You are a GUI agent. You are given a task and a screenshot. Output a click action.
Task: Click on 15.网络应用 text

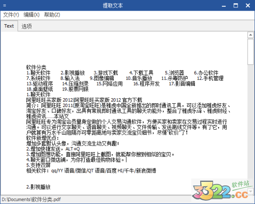(x=110, y=84)
